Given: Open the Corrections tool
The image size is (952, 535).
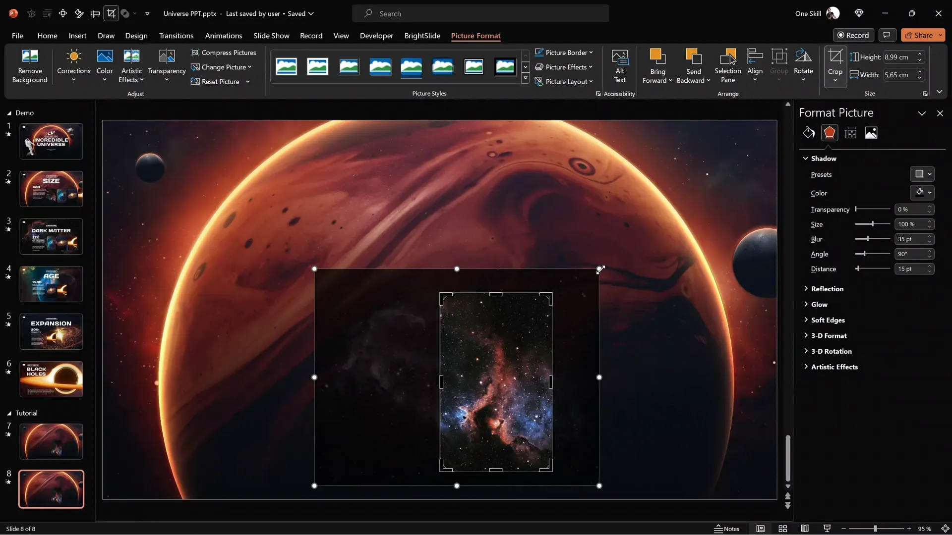Looking at the screenshot, I should [73, 65].
